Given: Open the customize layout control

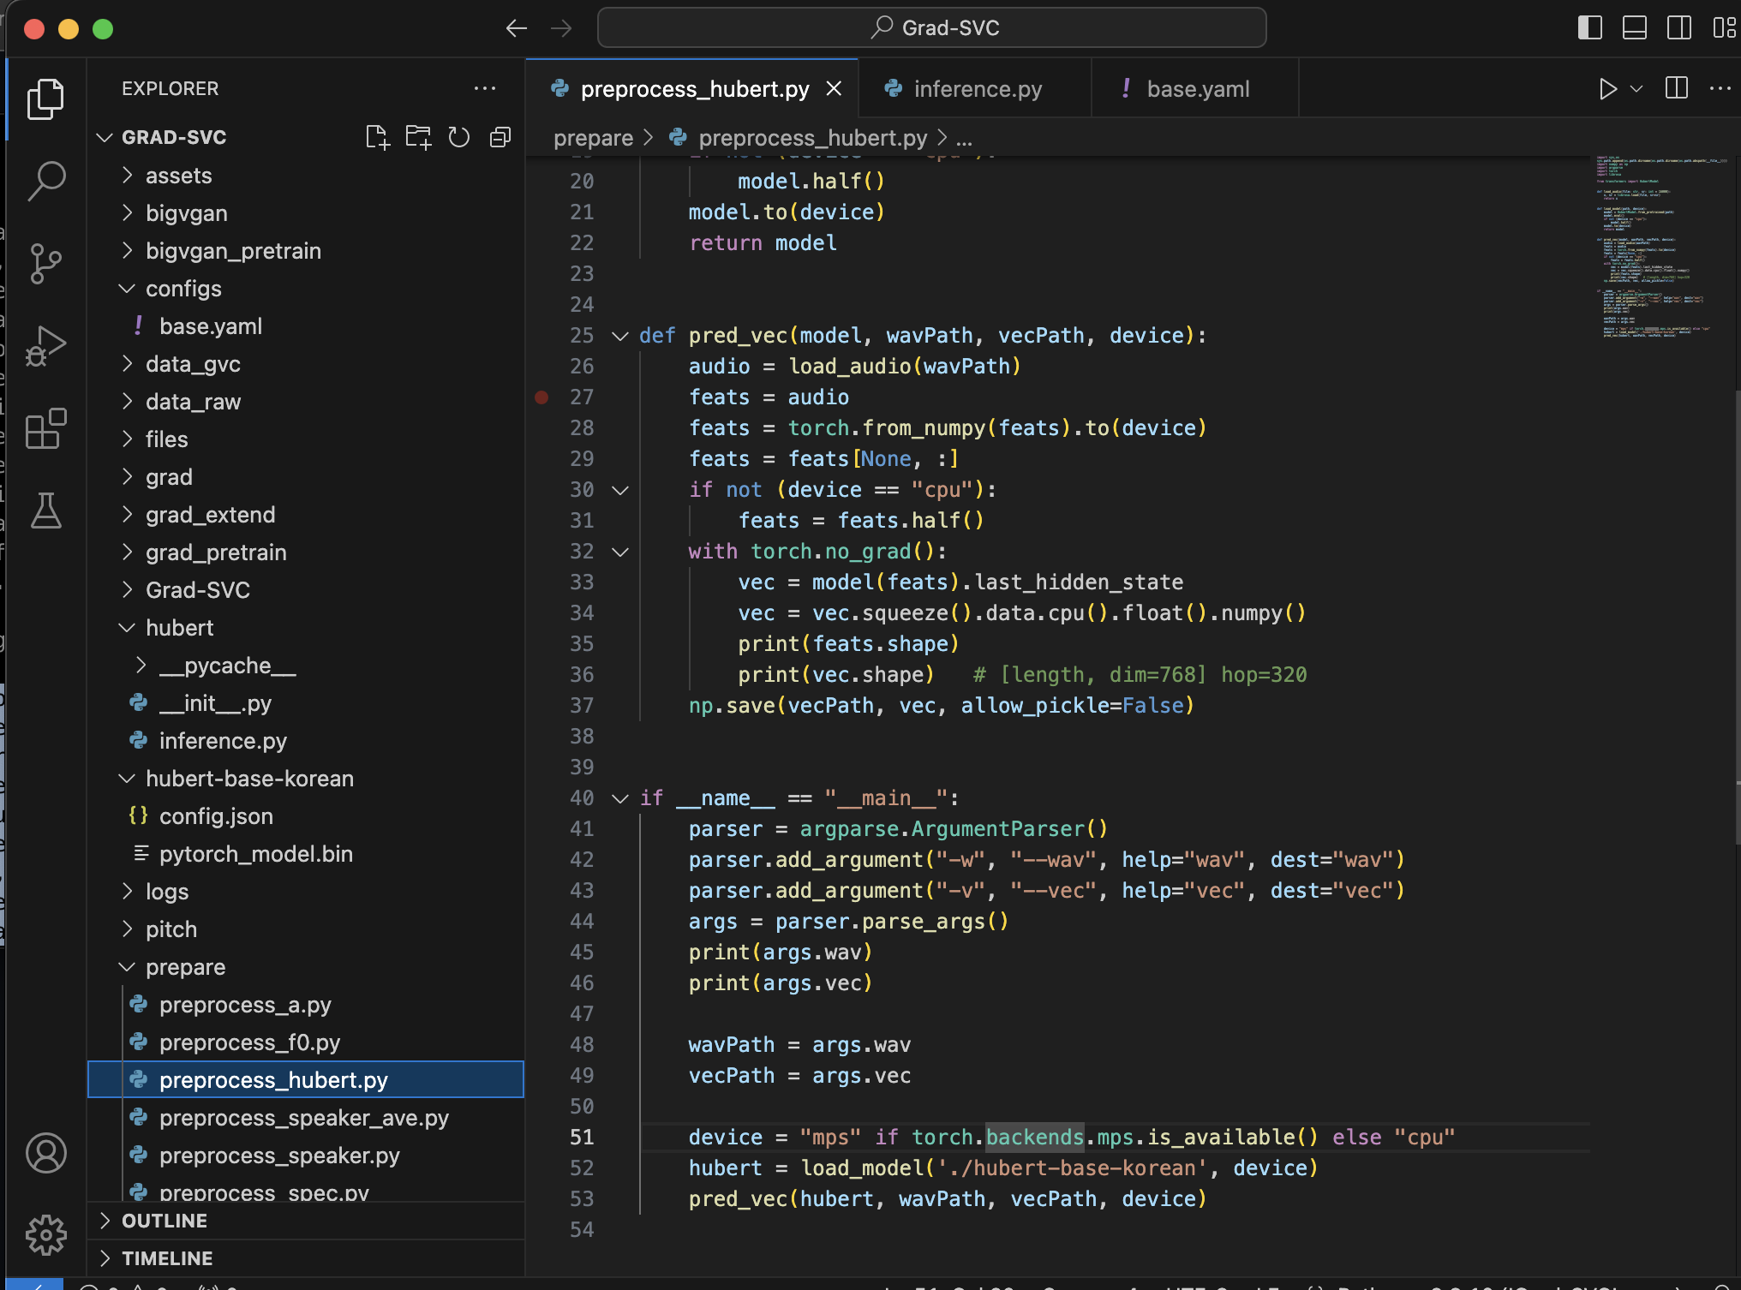Looking at the screenshot, I should point(1724,28).
